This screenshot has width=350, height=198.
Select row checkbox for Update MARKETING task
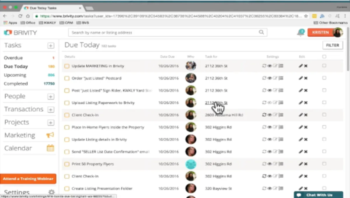click(324, 66)
